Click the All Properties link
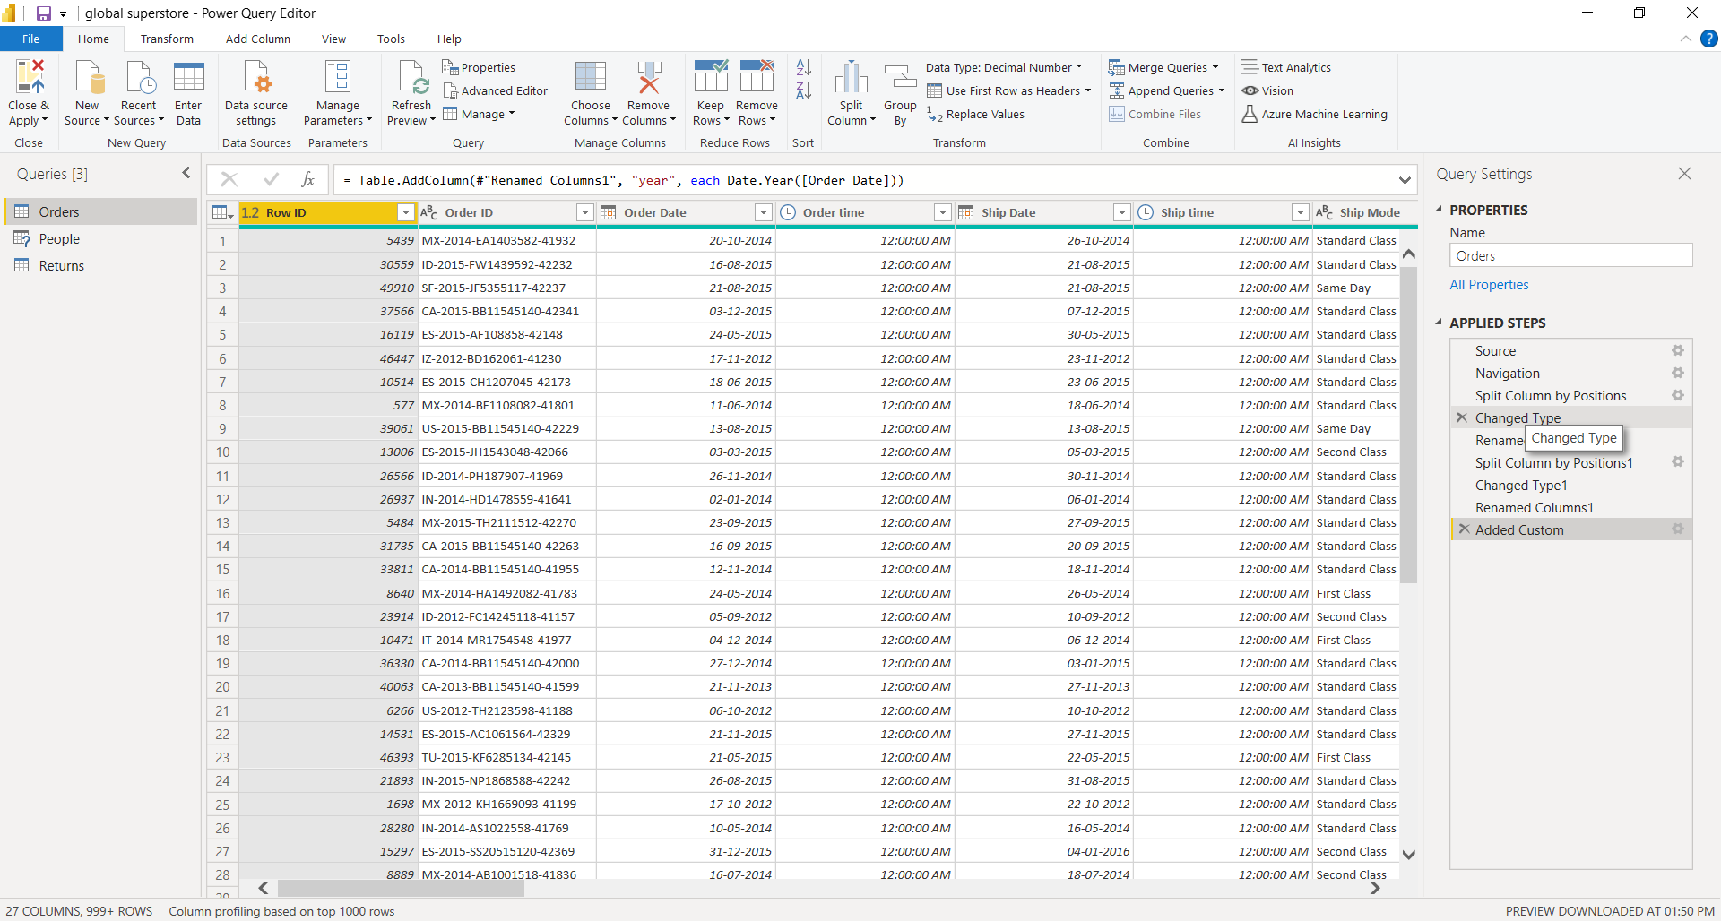The height and width of the screenshot is (921, 1721). point(1489,285)
